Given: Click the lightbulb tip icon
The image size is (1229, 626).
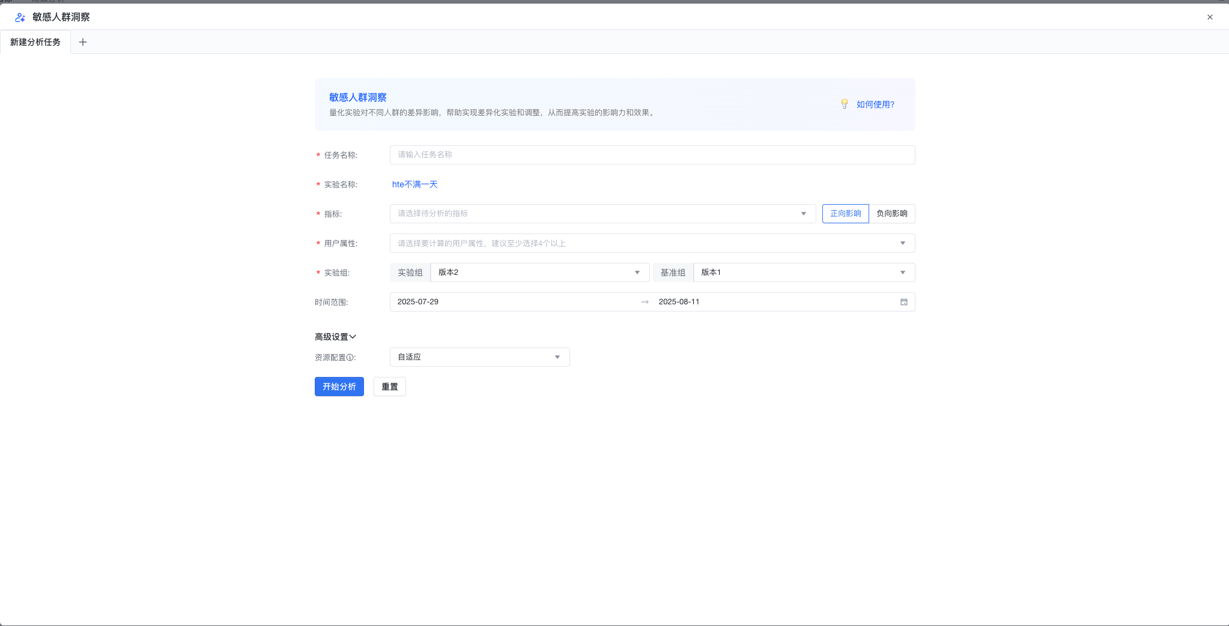Looking at the screenshot, I should pyautogui.click(x=844, y=104).
